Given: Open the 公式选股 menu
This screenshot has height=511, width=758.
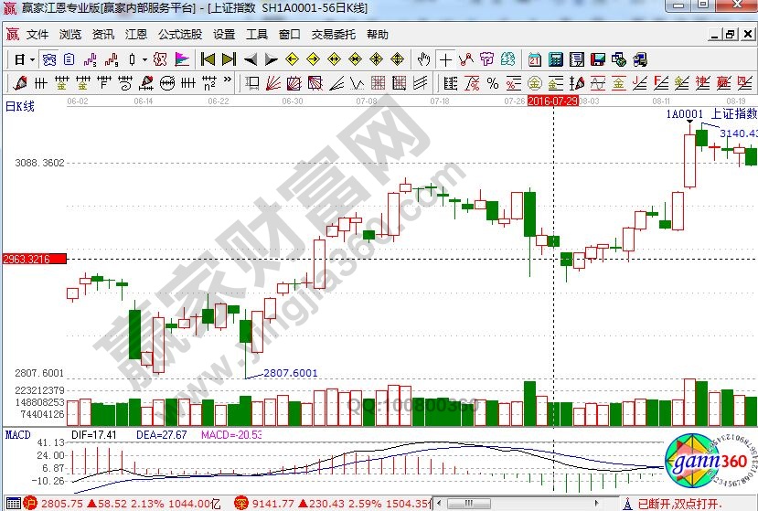Looking at the screenshot, I should [x=179, y=35].
